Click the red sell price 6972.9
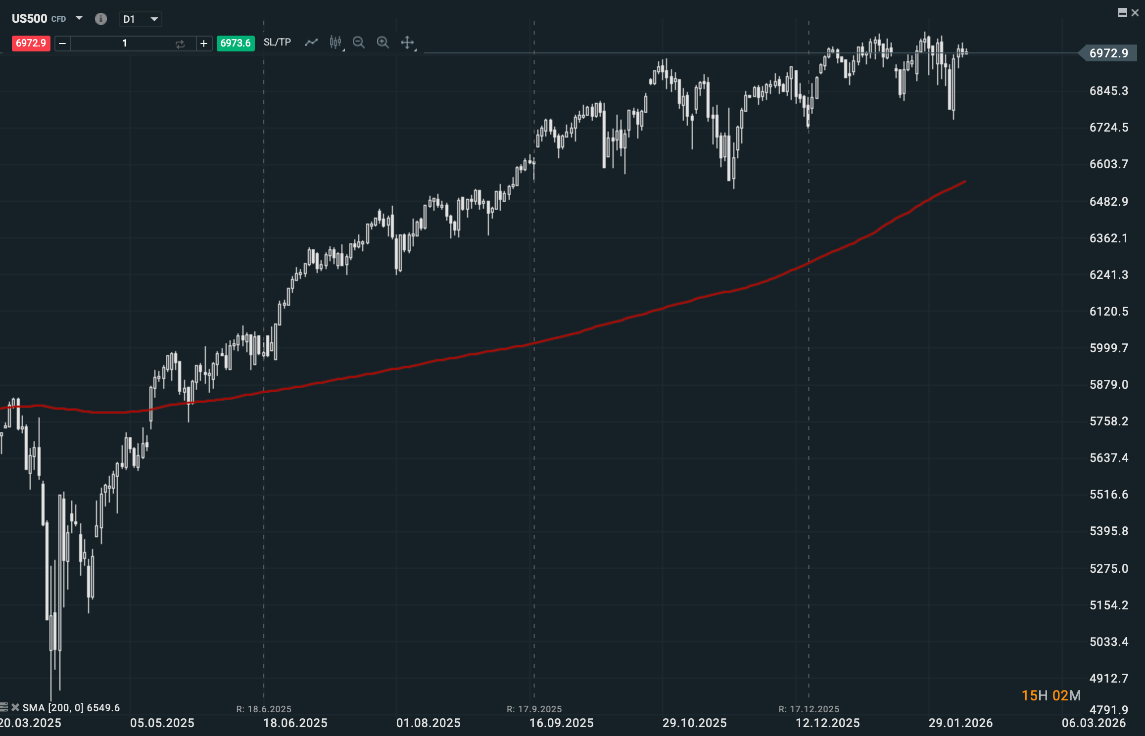The width and height of the screenshot is (1145, 736). [31, 43]
